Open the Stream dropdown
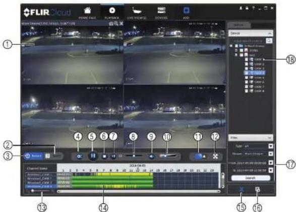Image resolution: width=296 pixels, height=212 pixels. [x=271, y=154]
